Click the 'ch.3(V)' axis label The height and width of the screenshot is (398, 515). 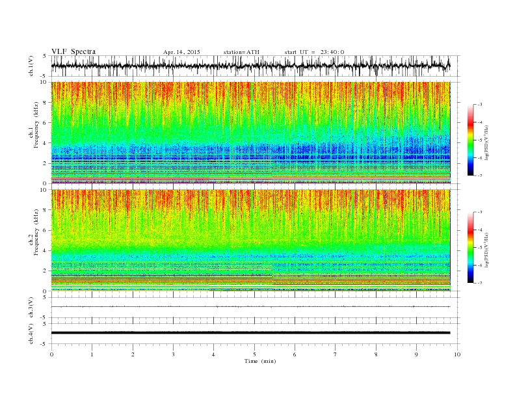[31, 308]
